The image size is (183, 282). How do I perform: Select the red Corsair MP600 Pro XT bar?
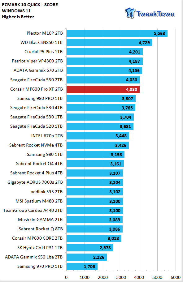click(x=103, y=89)
